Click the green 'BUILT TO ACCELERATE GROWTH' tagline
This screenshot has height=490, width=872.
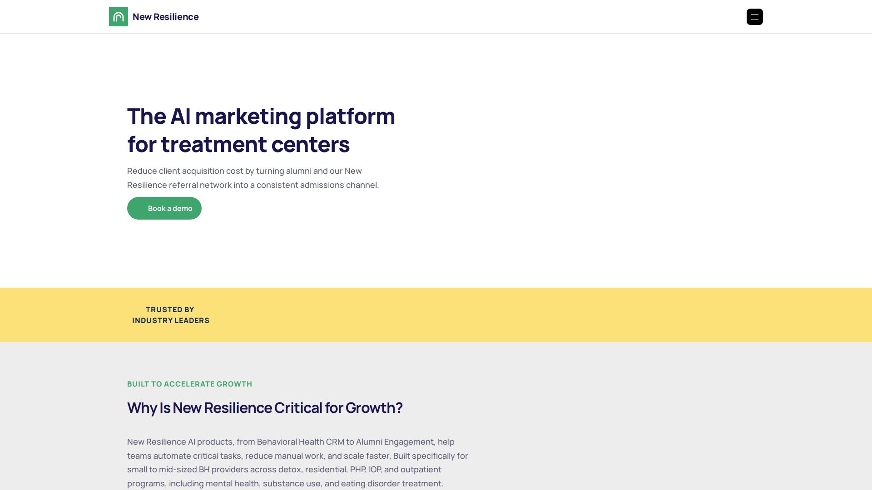(x=189, y=384)
